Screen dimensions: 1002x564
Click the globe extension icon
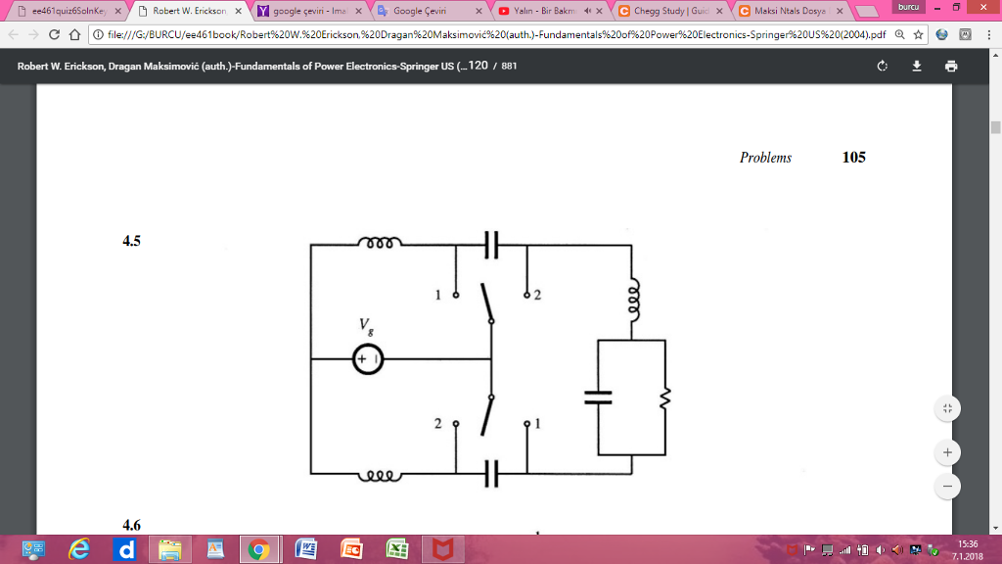tap(941, 34)
